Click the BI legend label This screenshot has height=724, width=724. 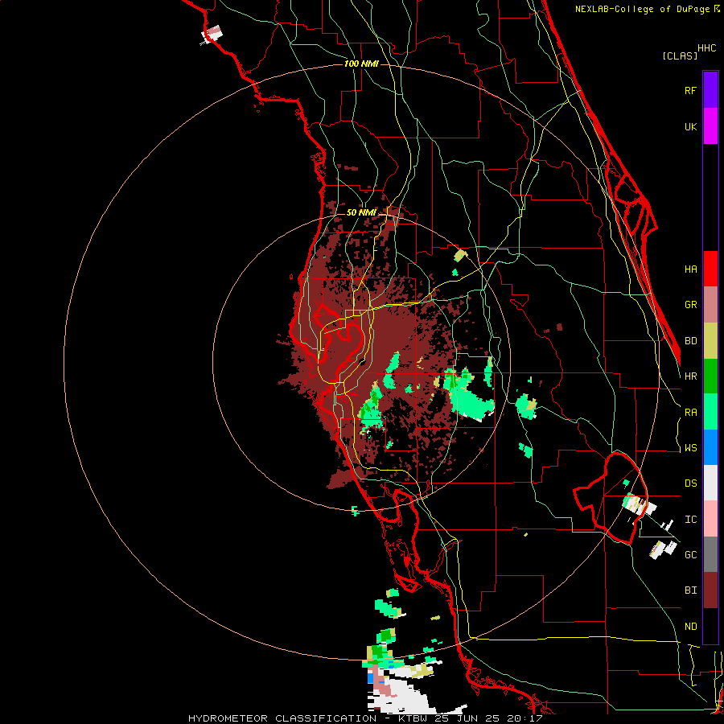(x=691, y=590)
